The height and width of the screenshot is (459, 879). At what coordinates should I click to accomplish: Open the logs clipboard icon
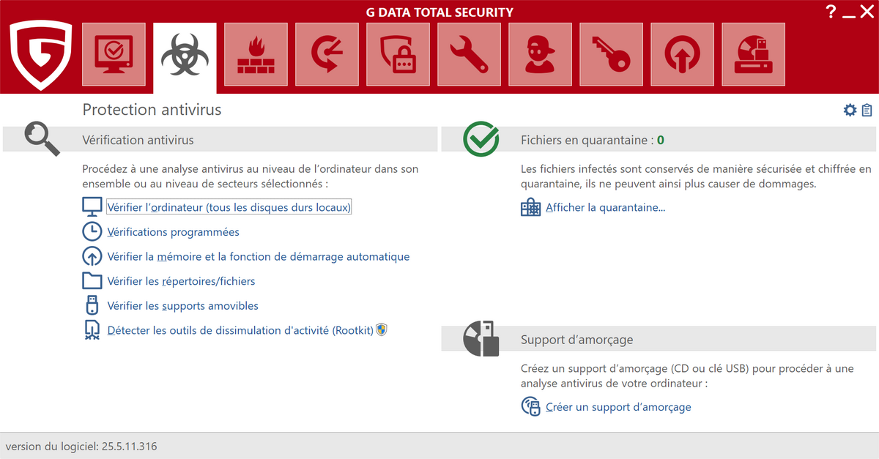click(867, 110)
